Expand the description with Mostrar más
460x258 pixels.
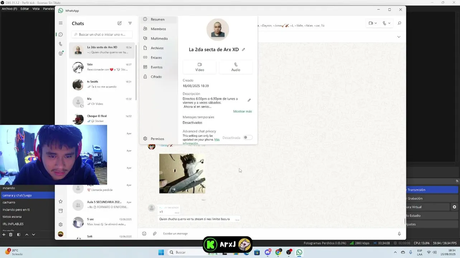pyautogui.click(x=242, y=111)
